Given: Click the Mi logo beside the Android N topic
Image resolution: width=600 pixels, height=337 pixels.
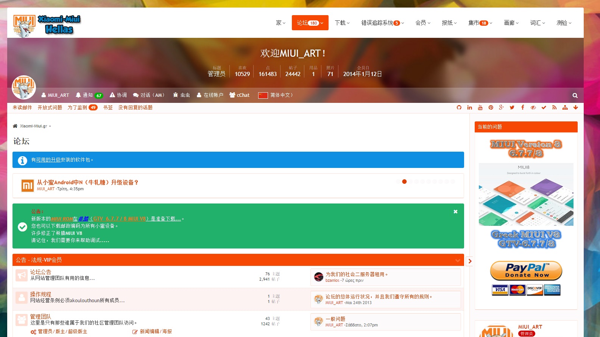Looking at the screenshot, I should (x=28, y=185).
